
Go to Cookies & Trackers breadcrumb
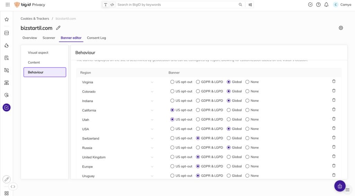[x=35, y=19]
